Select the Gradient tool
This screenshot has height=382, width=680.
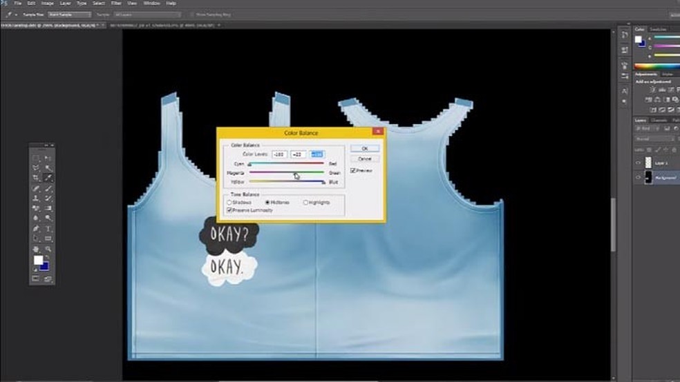click(x=48, y=208)
